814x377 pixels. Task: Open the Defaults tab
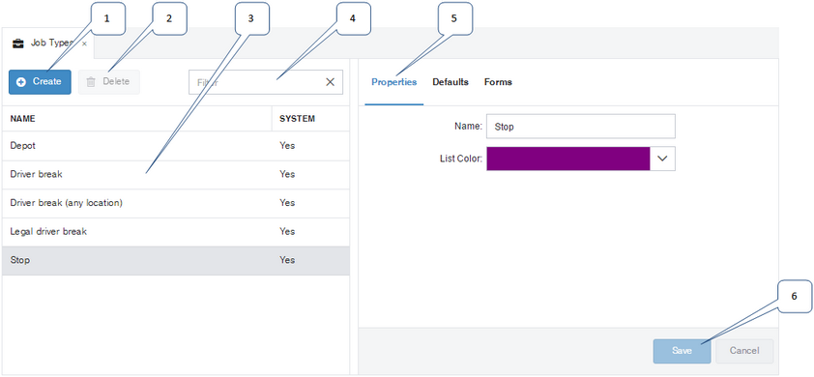point(451,82)
